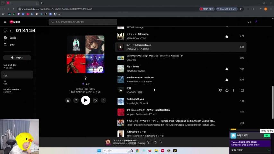Open the hamburger guide menu
The image size is (274, 154).
(5, 22)
